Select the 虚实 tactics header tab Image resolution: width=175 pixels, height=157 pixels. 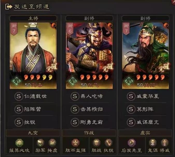click(145, 133)
